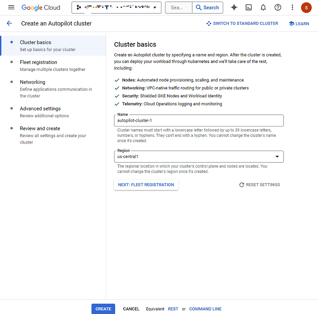Open the navigation hamburger menu

click(x=11, y=7)
